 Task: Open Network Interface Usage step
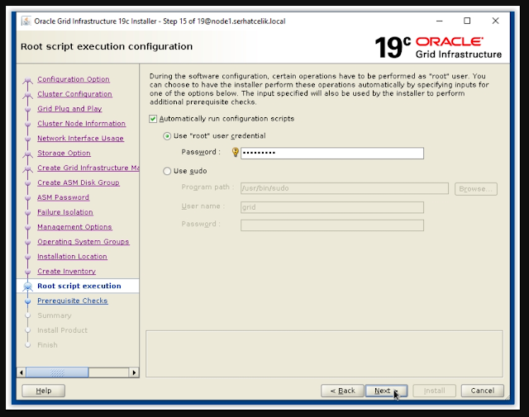[80, 139]
